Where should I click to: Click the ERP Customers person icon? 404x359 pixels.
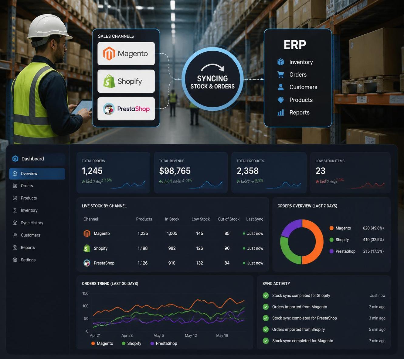(281, 87)
